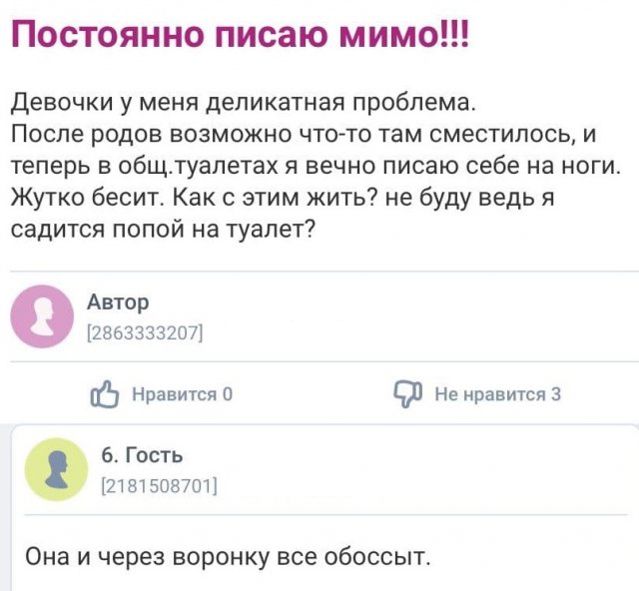Screen dimensions: 639x591
Task: Click the dislike count number 3
Action: click(556, 394)
